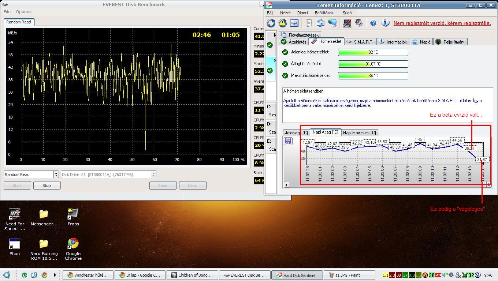Click the Jelenlegi hőmérséklet 32 °C bar

point(373,52)
